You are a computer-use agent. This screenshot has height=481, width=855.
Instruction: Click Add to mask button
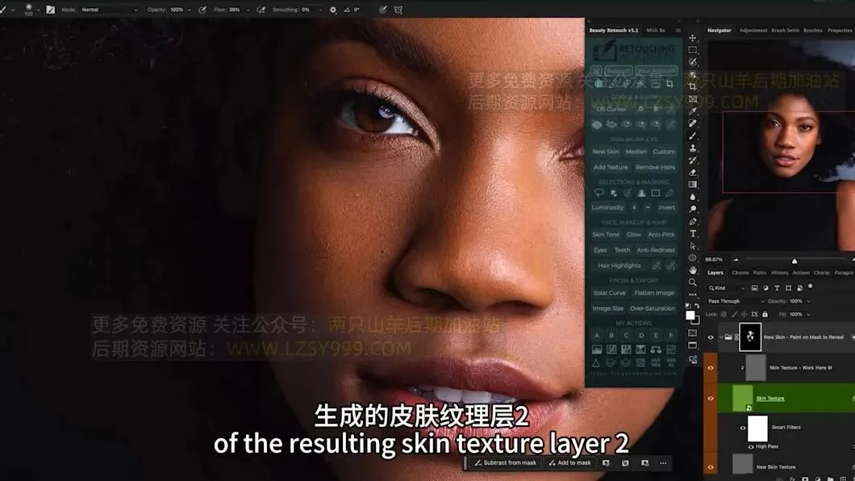(x=569, y=462)
